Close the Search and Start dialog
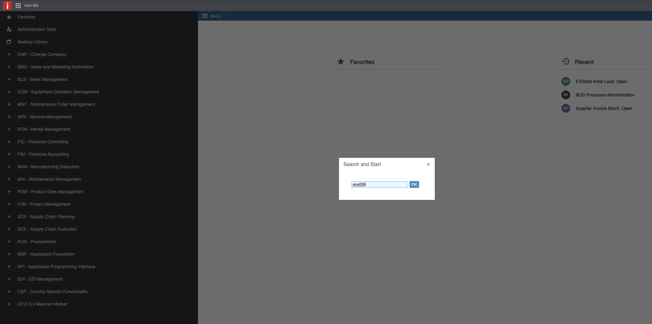 pos(428,164)
